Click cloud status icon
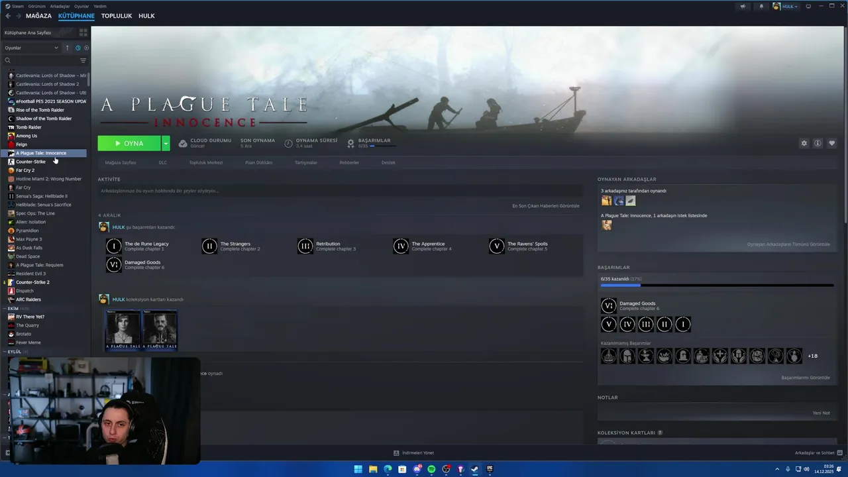The image size is (848, 477). coord(183,143)
